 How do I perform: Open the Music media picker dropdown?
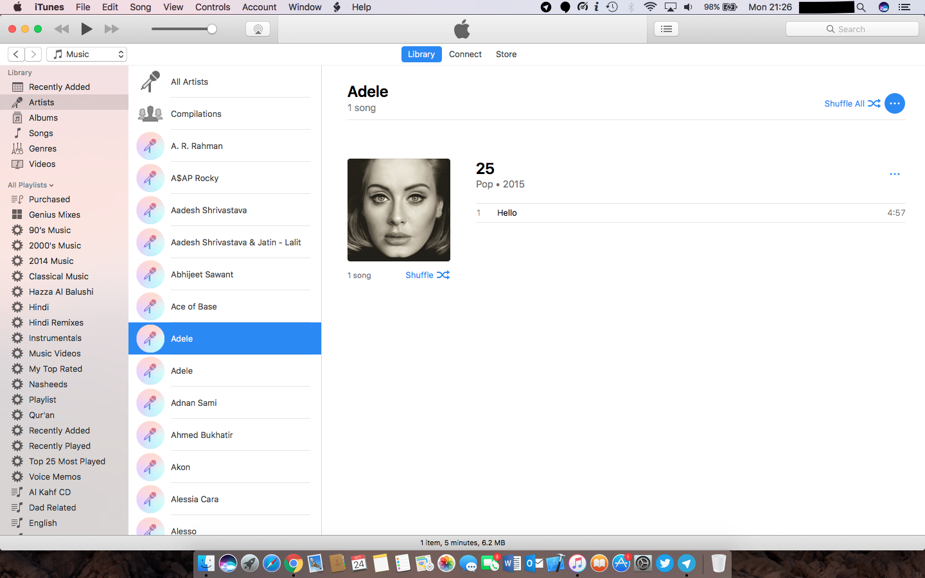tap(87, 55)
